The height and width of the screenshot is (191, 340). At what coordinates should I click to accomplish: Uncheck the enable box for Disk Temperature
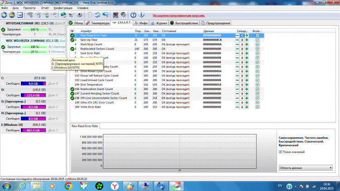[x=257, y=85]
